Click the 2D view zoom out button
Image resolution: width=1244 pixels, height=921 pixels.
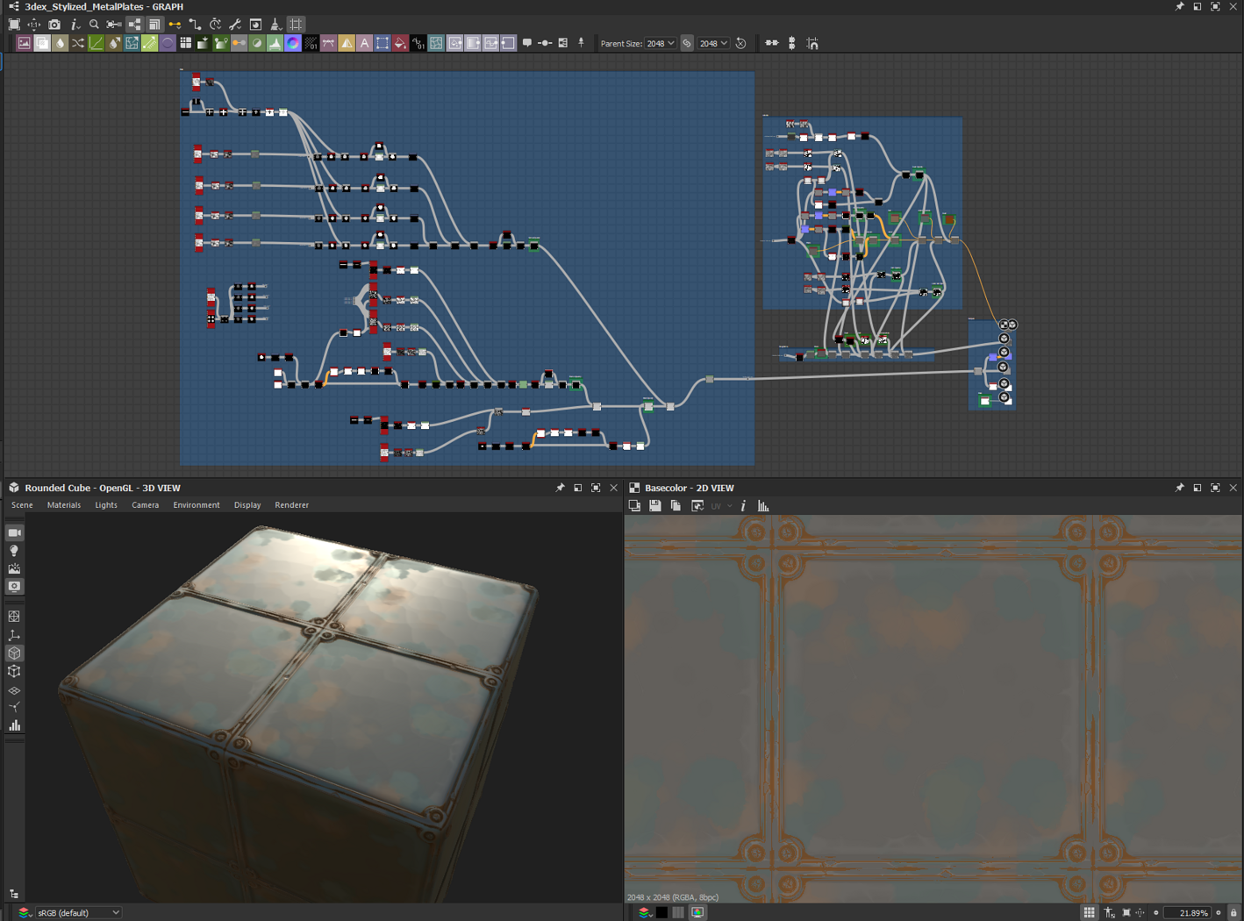tap(1156, 913)
